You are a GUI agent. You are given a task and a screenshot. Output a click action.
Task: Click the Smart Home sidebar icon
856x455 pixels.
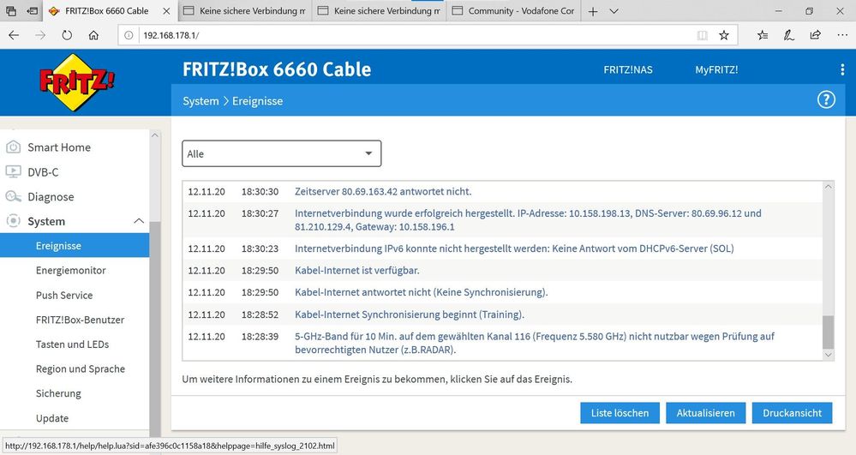pos(13,147)
